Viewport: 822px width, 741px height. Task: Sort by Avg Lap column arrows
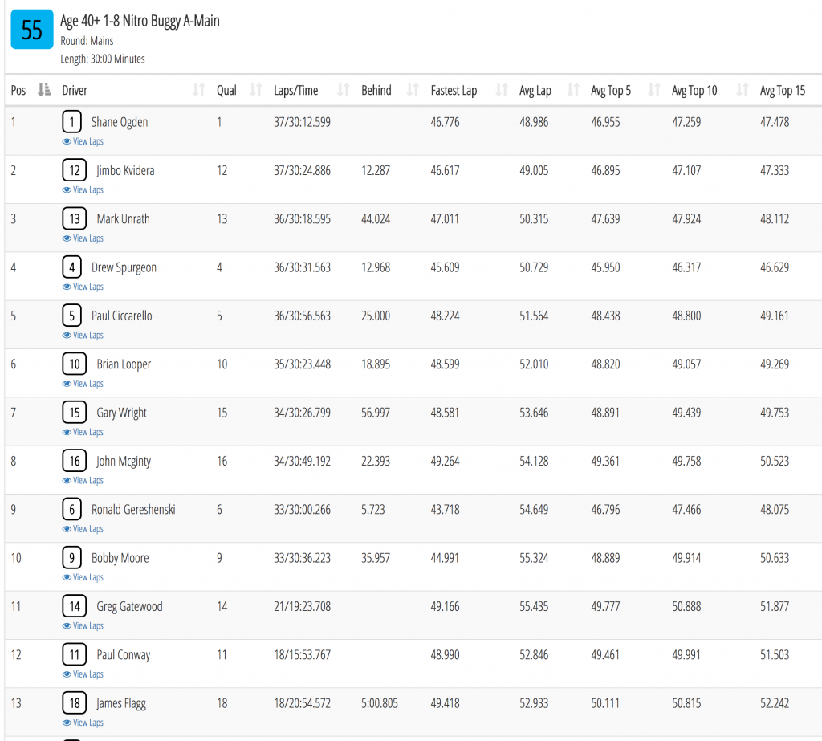click(x=573, y=90)
